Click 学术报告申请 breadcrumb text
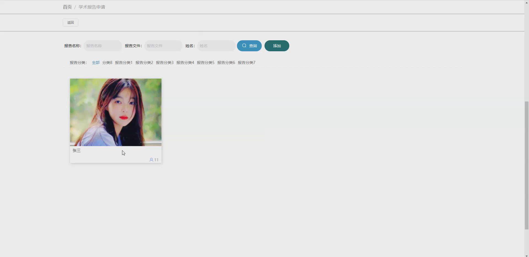This screenshot has height=257, width=529. click(92, 7)
